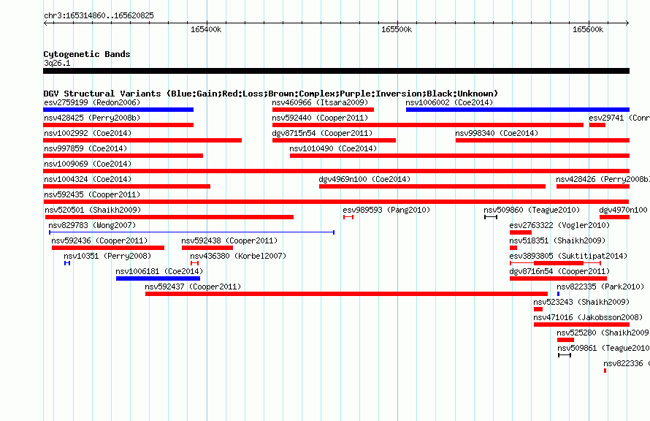This screenshot has height=421, width=650.
Task: Click the red bar under nsv592438
Action: tap(207, 248)
